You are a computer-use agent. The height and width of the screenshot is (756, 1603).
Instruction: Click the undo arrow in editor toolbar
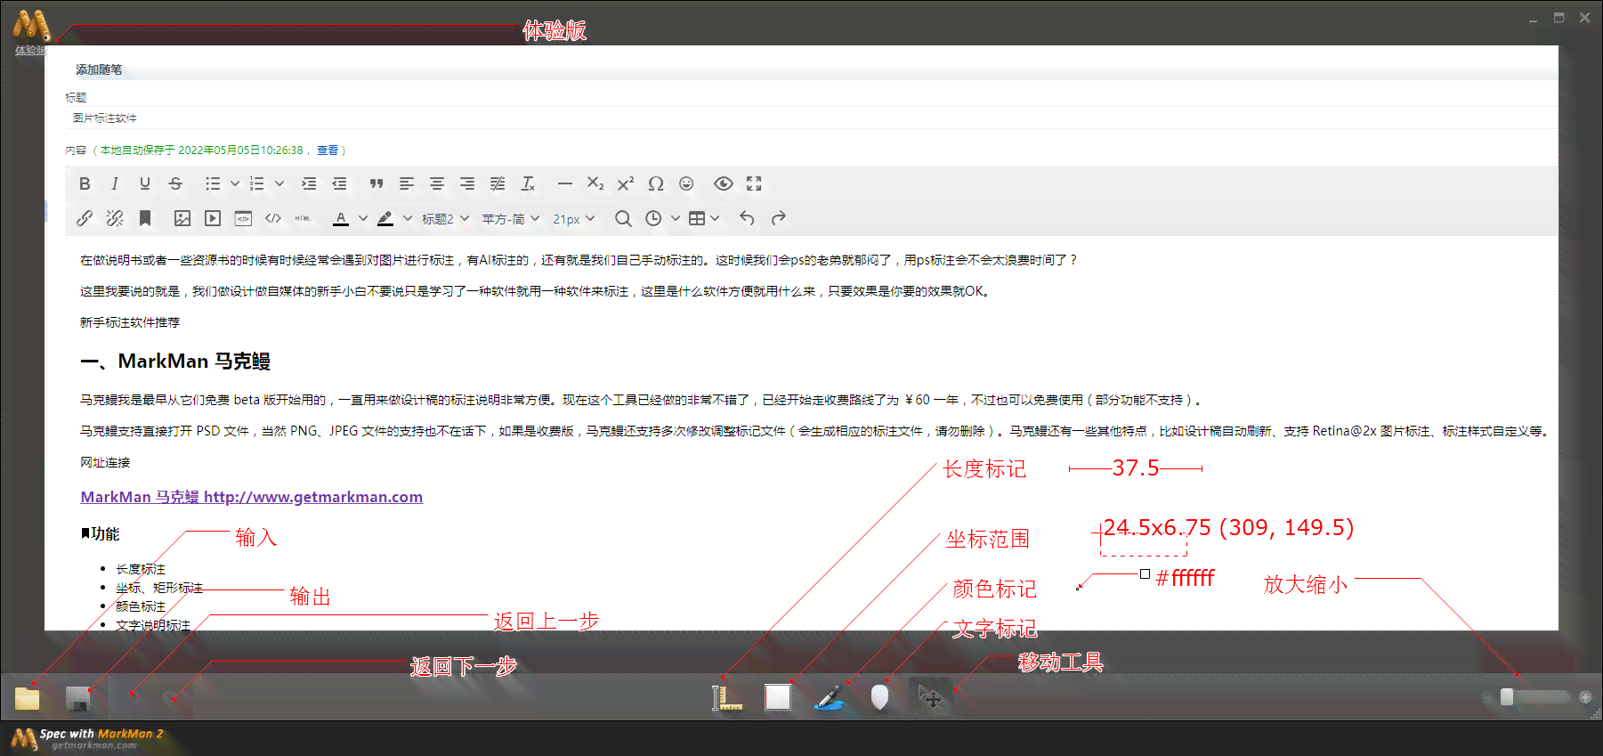747,218
